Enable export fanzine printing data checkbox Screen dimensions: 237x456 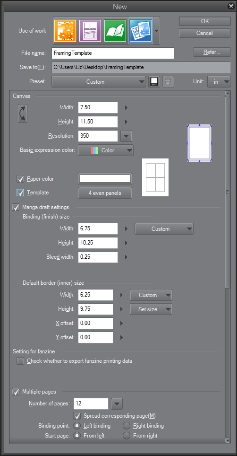tap(20, 361)
